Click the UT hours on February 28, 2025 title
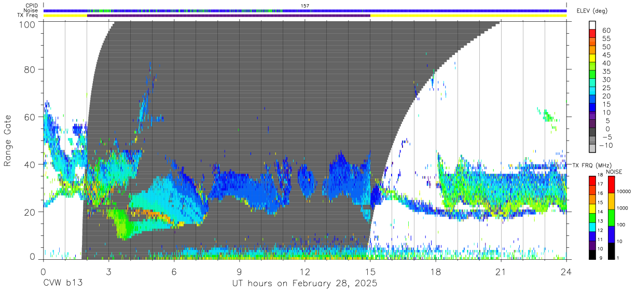The width and height of the screenshot is (637, 294). pyautogui.click(x=304, y=284)
